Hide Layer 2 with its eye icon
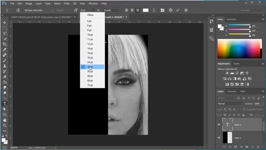 (x=219, y=125)
